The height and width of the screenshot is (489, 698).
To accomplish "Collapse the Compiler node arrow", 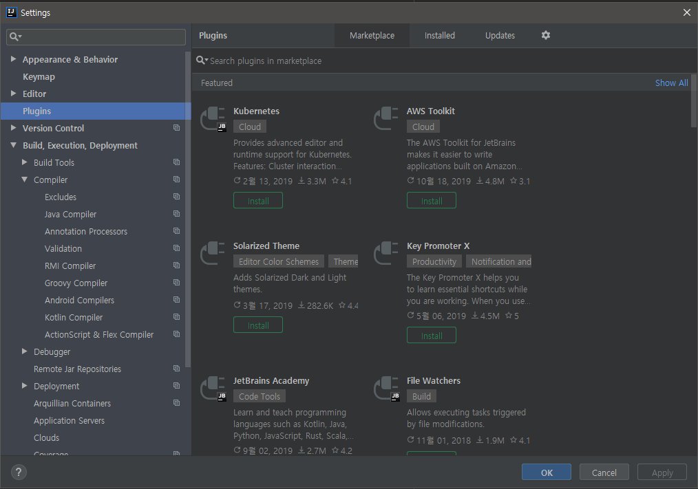I will [25, 180].
